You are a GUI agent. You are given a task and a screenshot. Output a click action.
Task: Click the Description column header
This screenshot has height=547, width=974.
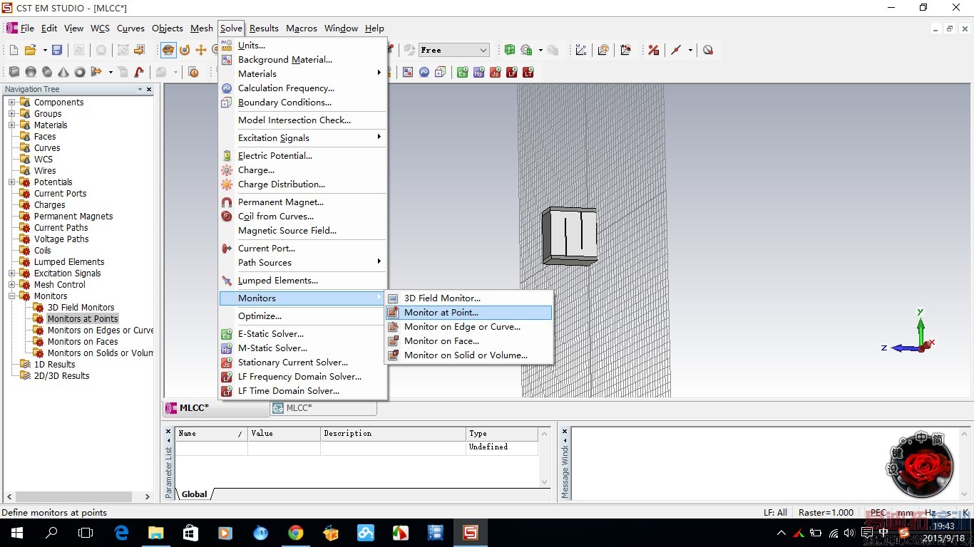[x=392, y=433]
